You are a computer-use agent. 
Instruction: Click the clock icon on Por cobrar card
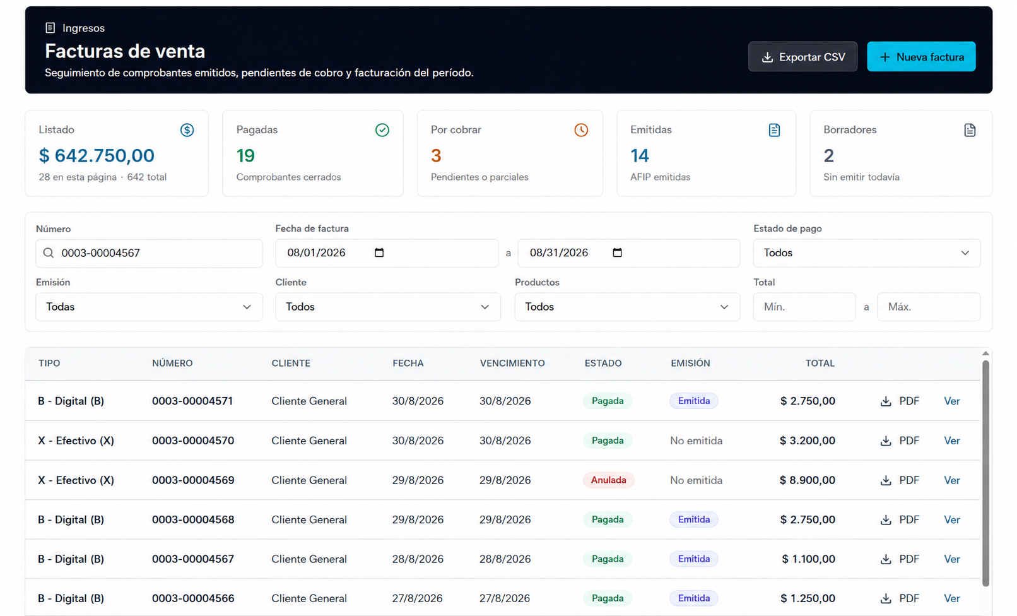[x=581, y=130]
